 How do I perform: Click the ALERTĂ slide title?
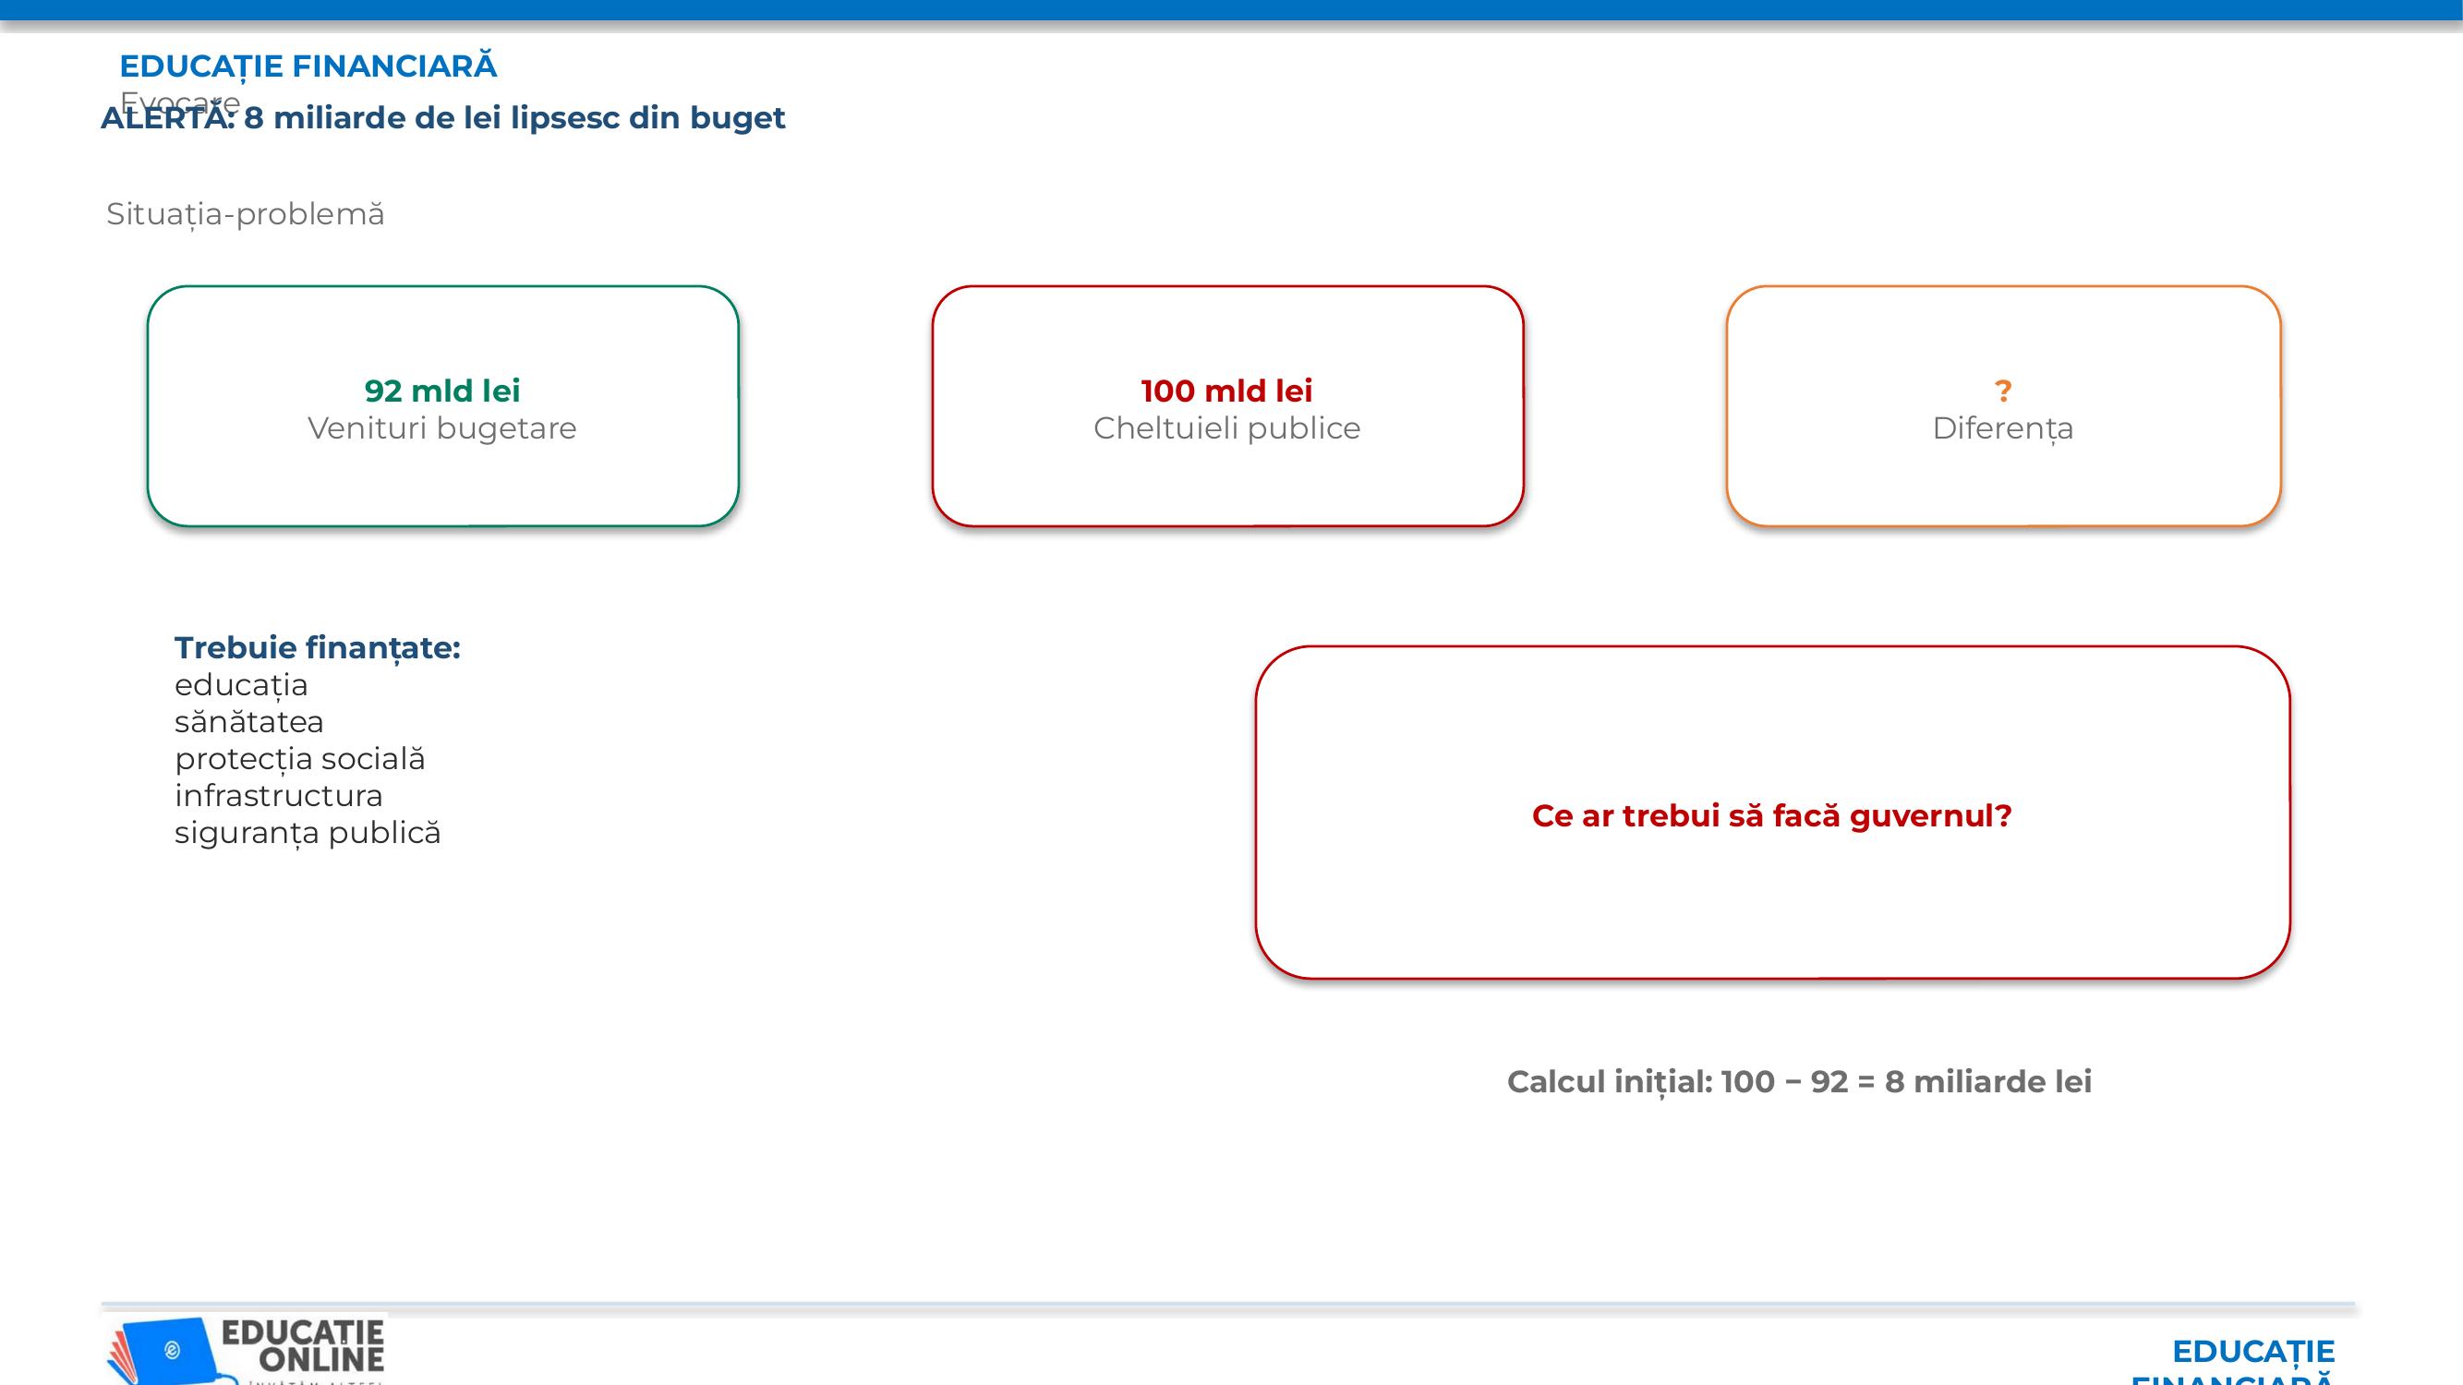442,117
